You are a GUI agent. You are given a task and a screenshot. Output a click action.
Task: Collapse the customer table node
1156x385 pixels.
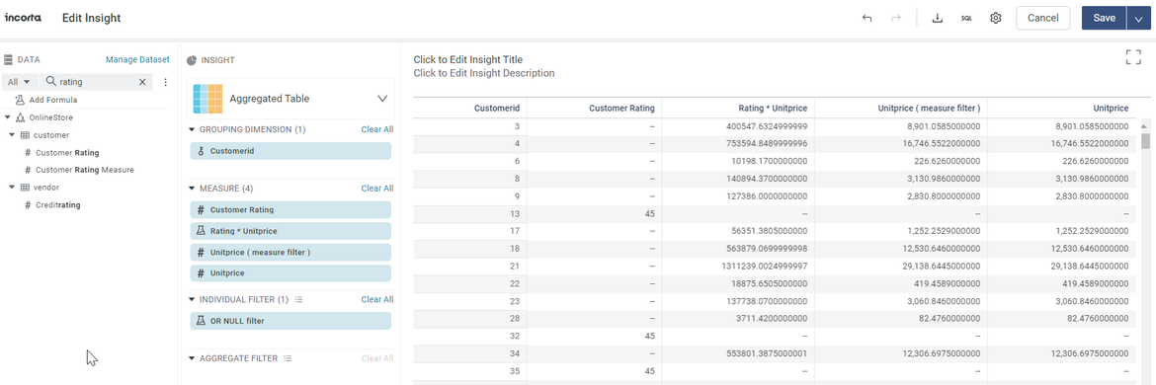pyautogui.click(x=13, y=135)
